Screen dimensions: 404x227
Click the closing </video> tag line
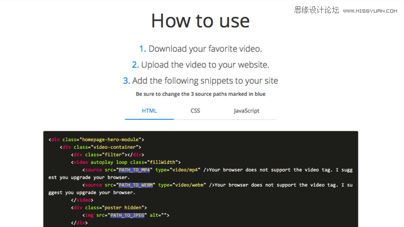pyautogui.click(x=82, y=200)
